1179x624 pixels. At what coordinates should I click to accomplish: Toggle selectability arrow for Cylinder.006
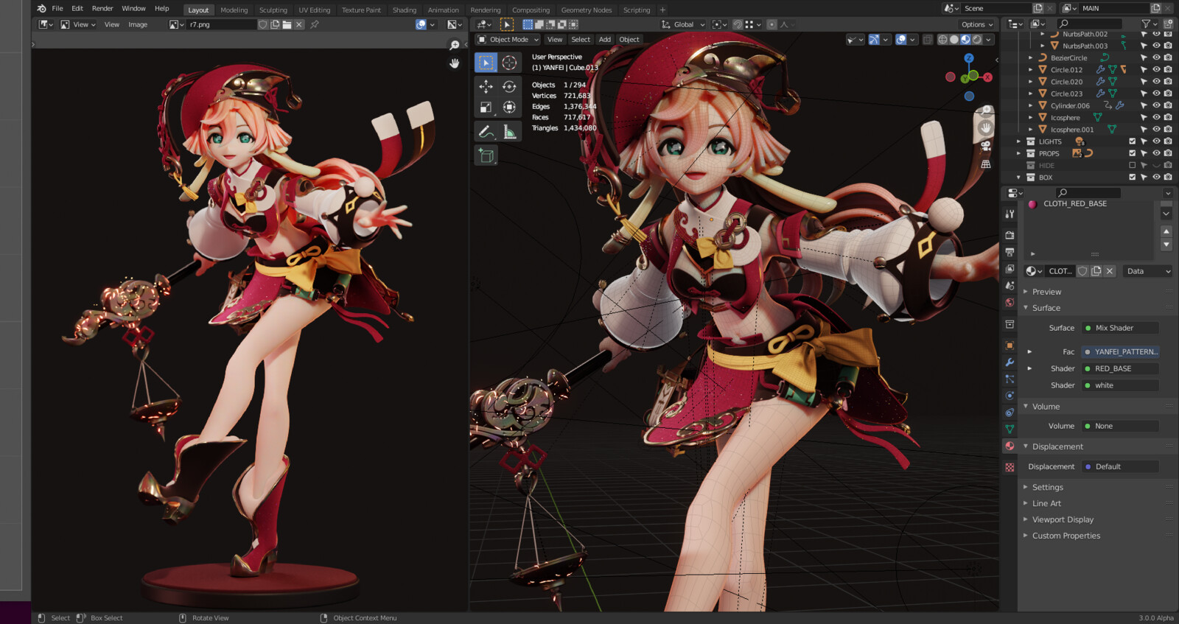tap(1144, 105)
